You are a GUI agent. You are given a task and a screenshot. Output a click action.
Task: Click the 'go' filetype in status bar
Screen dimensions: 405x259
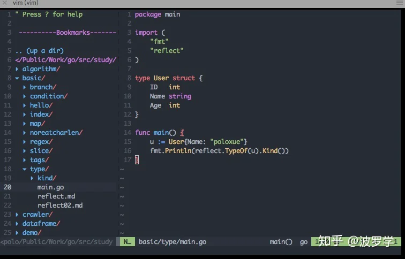point(304,242)
